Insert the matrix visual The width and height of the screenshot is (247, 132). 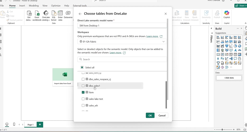tap(239, 54)
